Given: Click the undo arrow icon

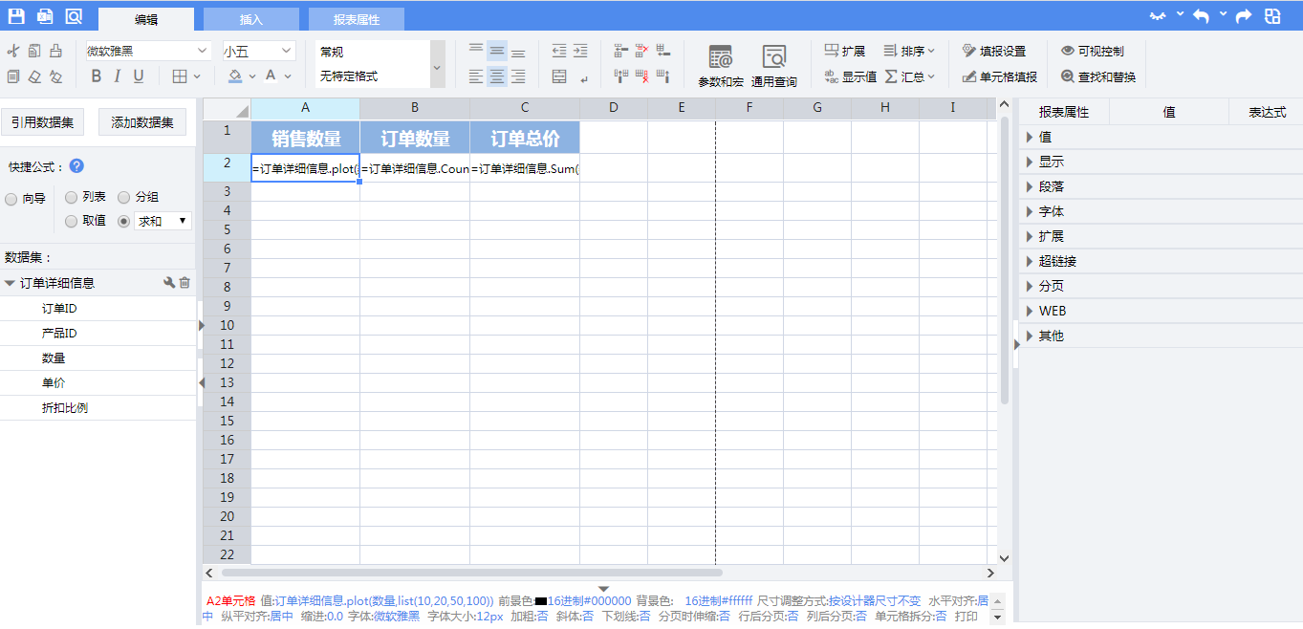Looking at the screenshot, I should [x=1201, y=16].
